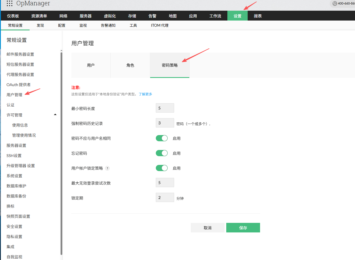The width and height of the screenshot is (355, 260).
Task: Turn off the 用户帐户锁定策略 switch
Action: pyautogui.click(x=162, y=168)
